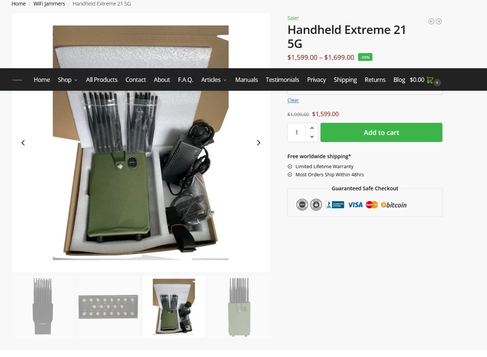
Task: Follow WiFi Jammers breadcrumb link
Action: [49, 4]
